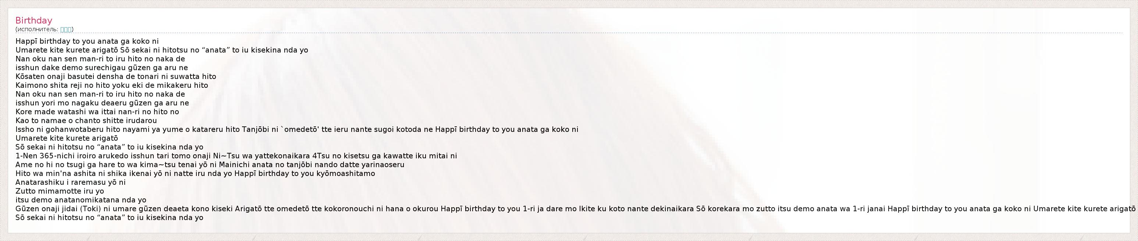This screenshot has width=1138, height=241.
Task: Click the line beginning "Kōsaten onaji basutei"
Action: click(116, 76)
